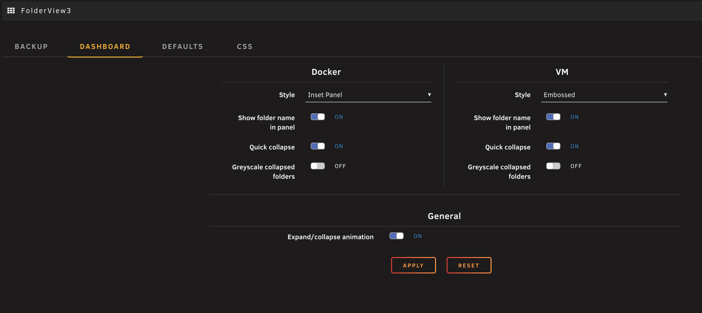Click the FolderView3 grid icon
702x313 pixels.
coord(11,11)
